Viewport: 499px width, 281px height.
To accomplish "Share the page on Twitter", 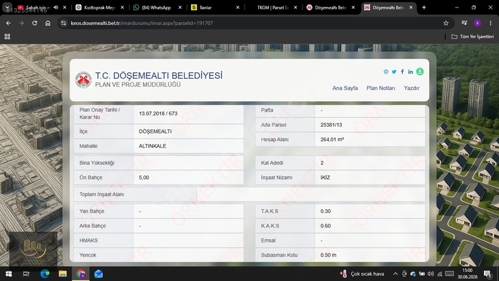I will 394,72.
